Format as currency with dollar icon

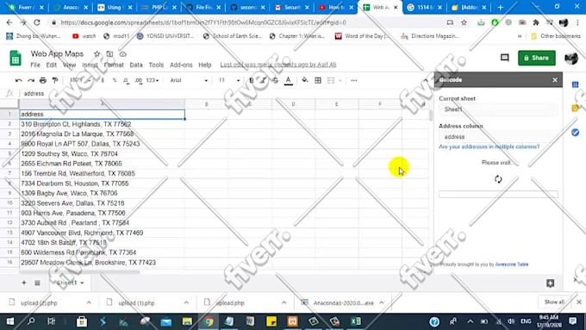(x=103, y=80)
